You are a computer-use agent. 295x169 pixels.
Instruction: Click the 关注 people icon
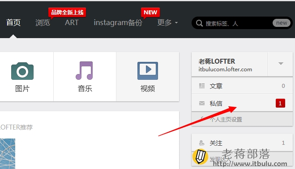coord(202,143)
